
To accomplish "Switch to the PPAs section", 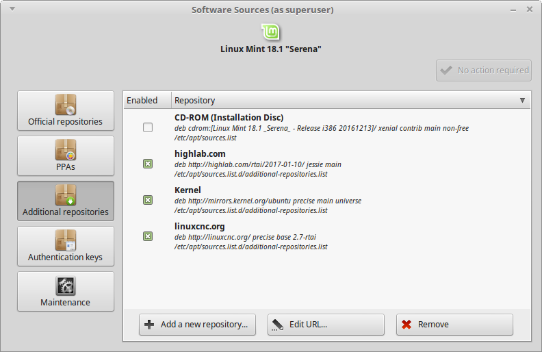I will point(66,156).
